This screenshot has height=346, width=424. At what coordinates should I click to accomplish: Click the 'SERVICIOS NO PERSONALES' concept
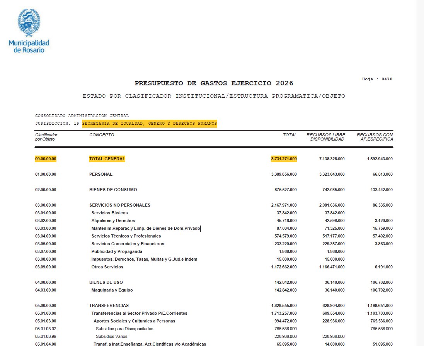(x=120, y=205)
